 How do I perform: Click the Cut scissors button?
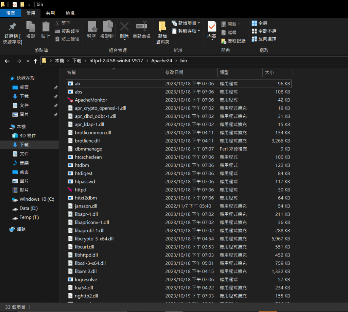click(63, 23)
